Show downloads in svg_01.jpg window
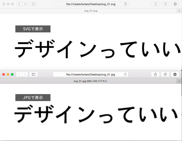182x141 pixels. [175, 74]
